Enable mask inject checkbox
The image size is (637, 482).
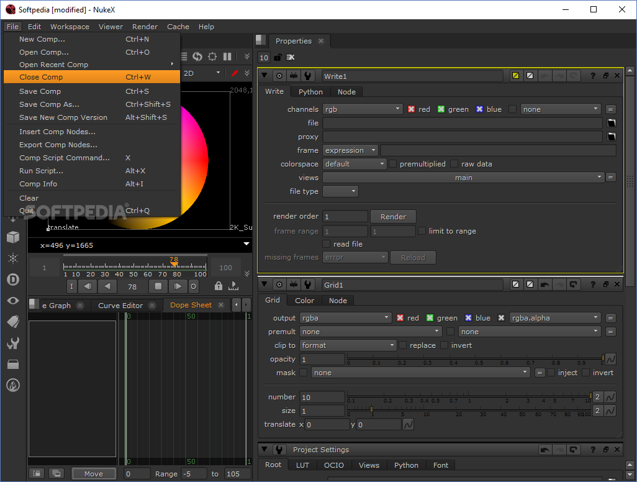tap(551, 373)
